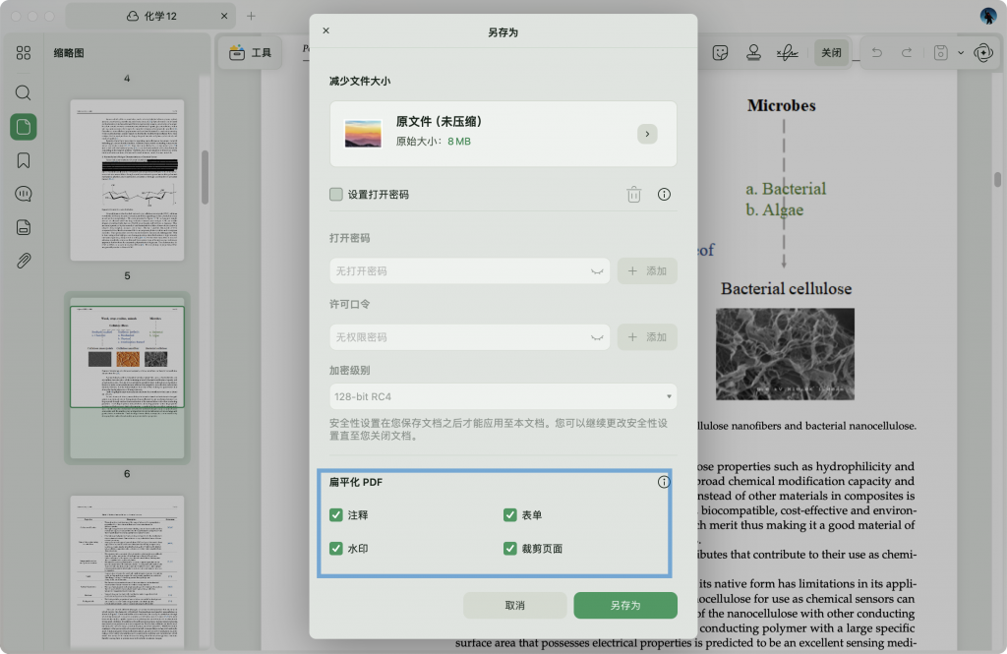
Task: Select the stamp tool icon
Action: (x=753, y=53)
